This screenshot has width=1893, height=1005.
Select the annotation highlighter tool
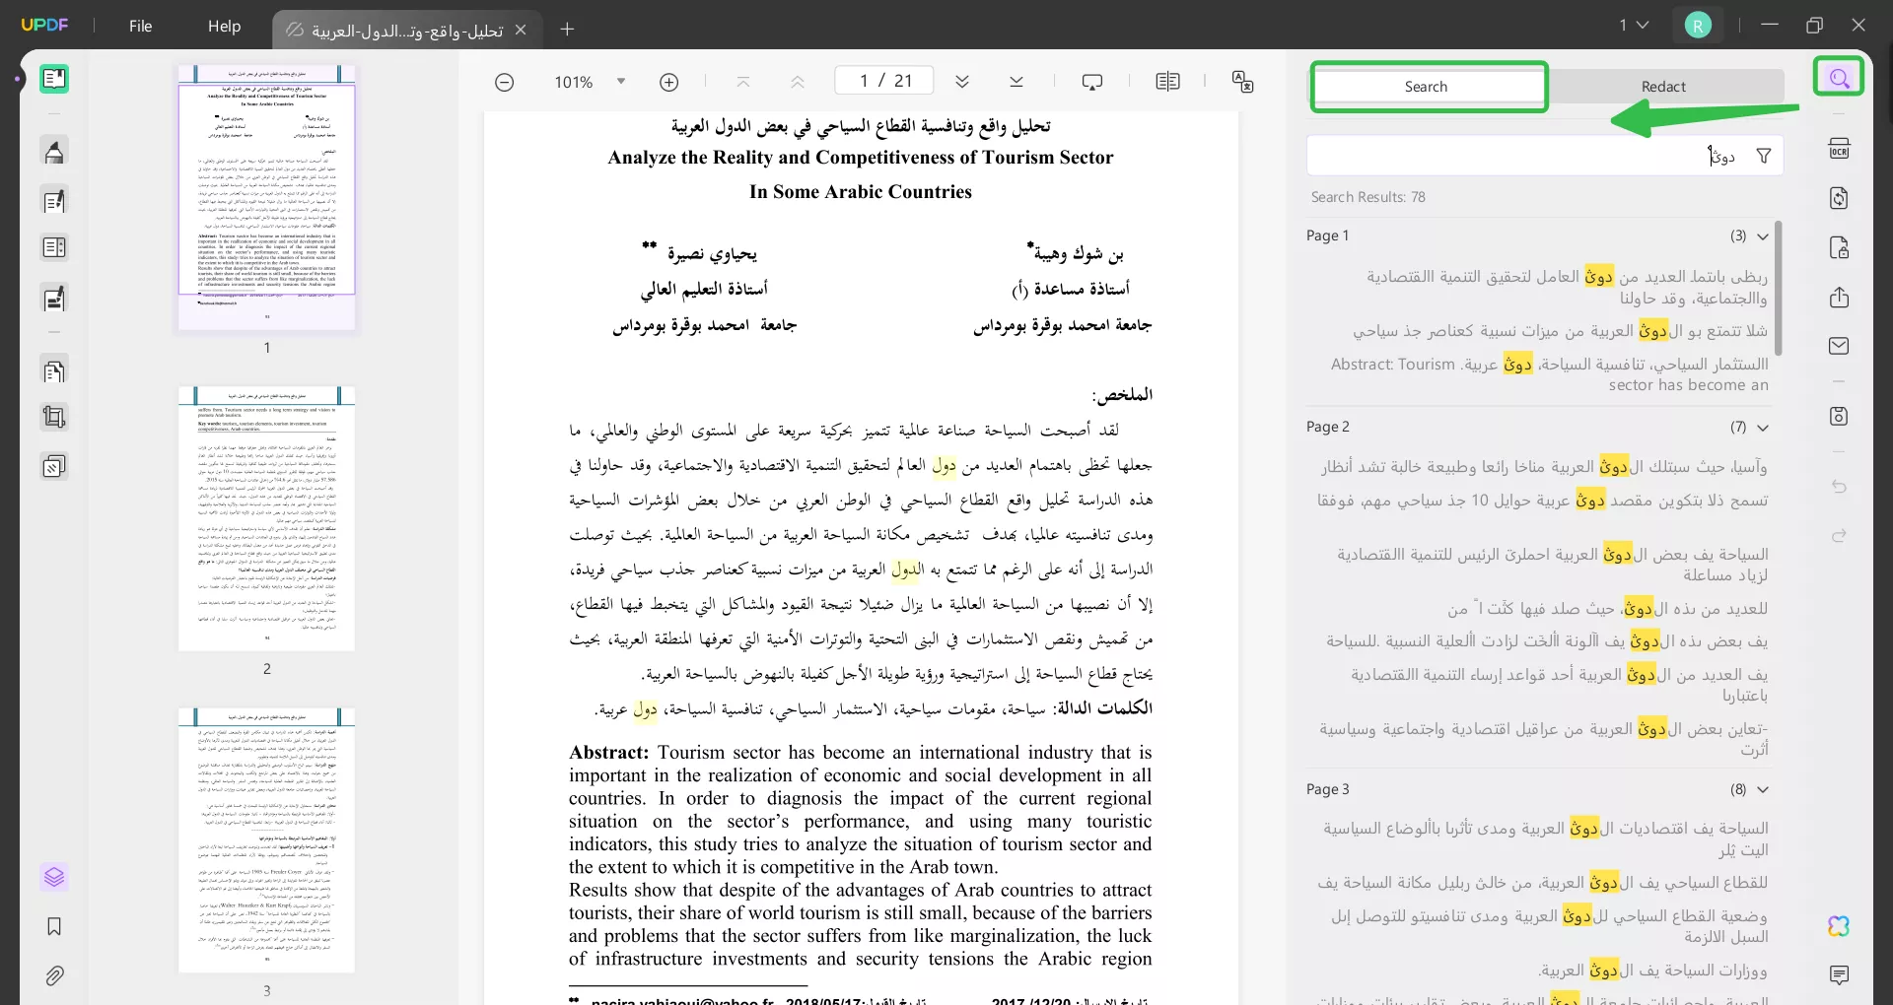tap(54, 151)
